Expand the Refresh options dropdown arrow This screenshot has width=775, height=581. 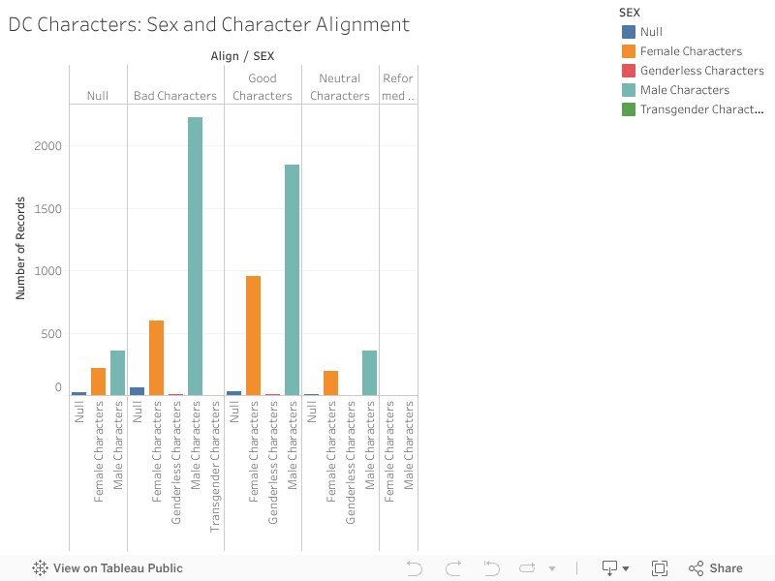coord(553,569)
